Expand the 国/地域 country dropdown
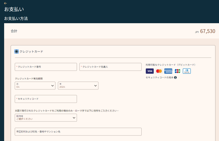Screen dimensions: 219x141 pyautogui.click(x=46, y=118)
